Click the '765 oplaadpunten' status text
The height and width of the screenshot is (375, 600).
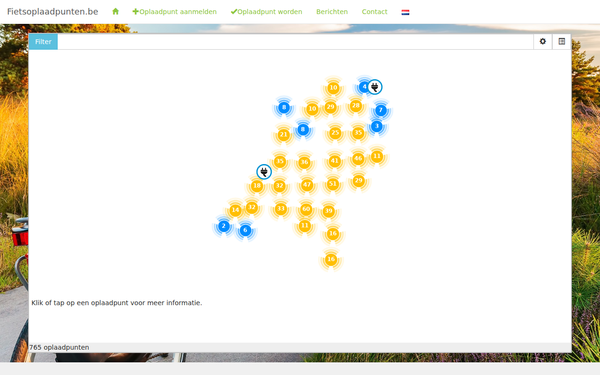point(59,347)
